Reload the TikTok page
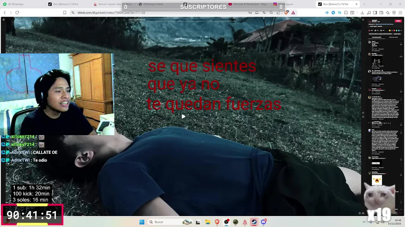This screenshot has height=227, width=405. click(x=17, y=13)
